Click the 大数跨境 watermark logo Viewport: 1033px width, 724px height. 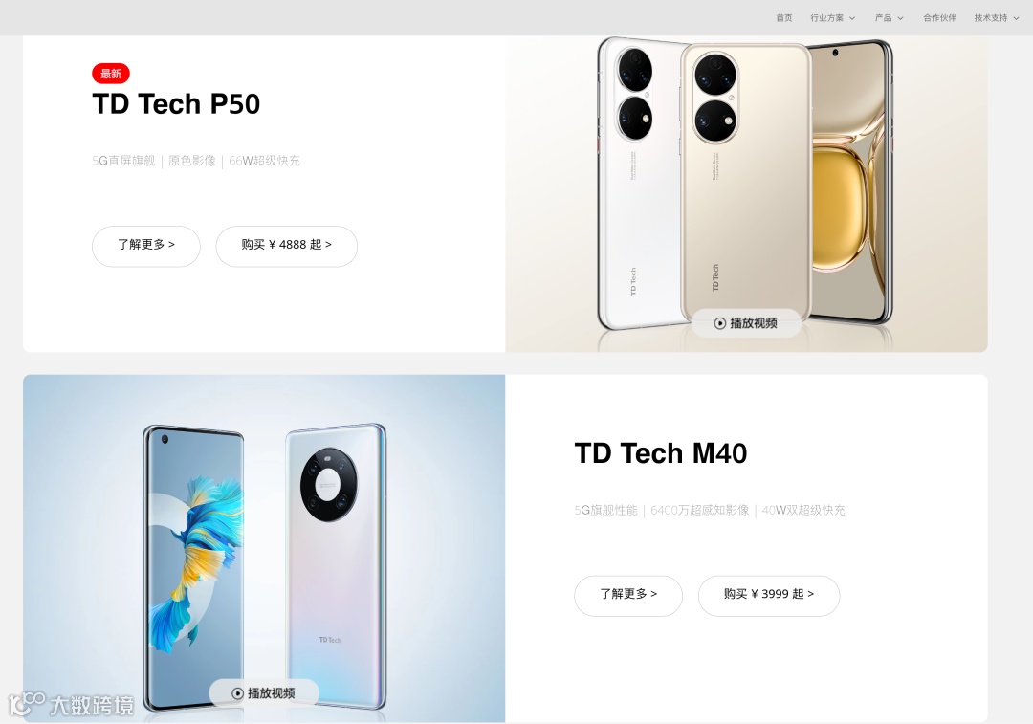71,704
